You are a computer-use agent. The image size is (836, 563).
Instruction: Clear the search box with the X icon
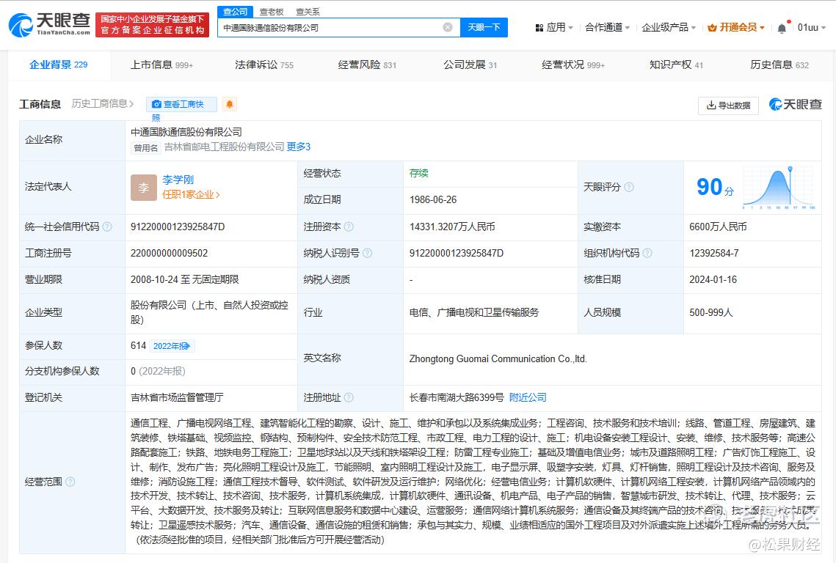pos(448,27)
